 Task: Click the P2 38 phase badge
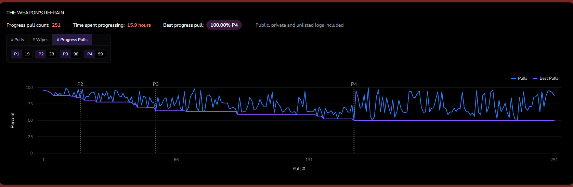point(46,54)
